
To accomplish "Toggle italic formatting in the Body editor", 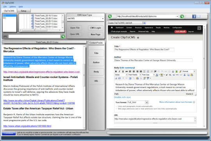I will click(x=119, y=71).
